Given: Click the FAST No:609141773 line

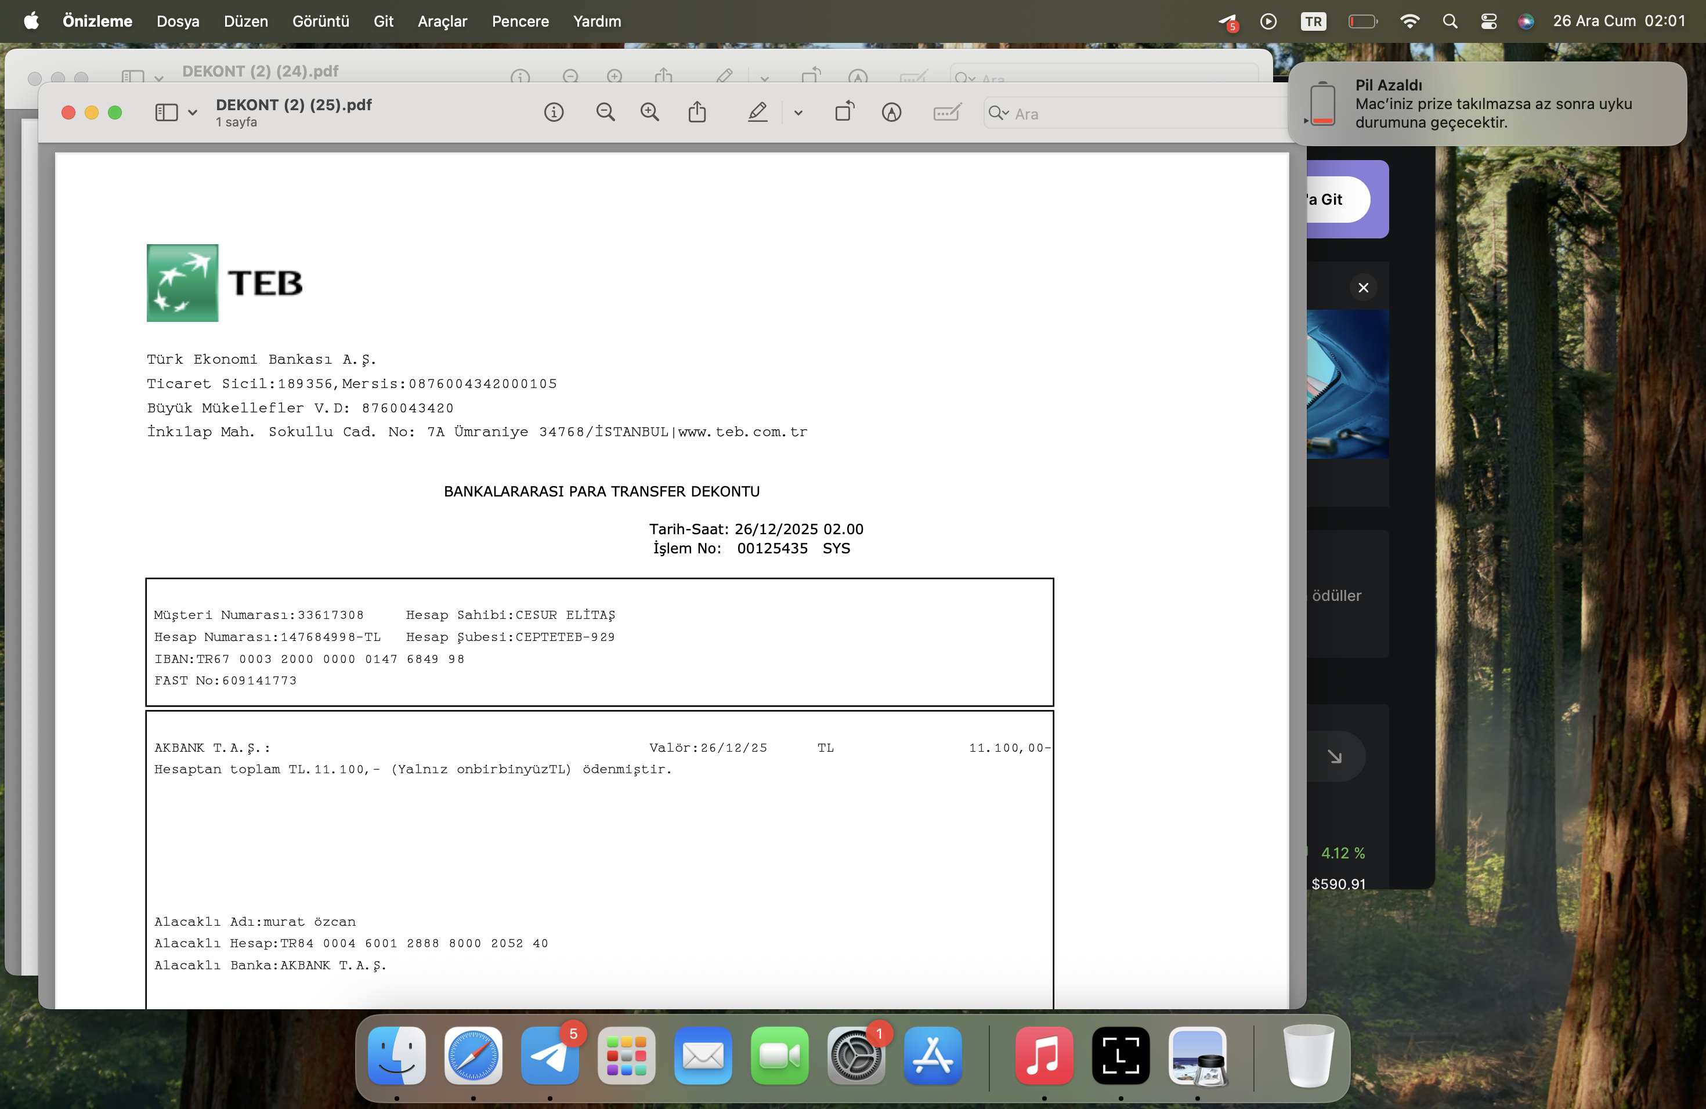Looking at the screenshot, I should pyautogui.click(x=225, y=680).
